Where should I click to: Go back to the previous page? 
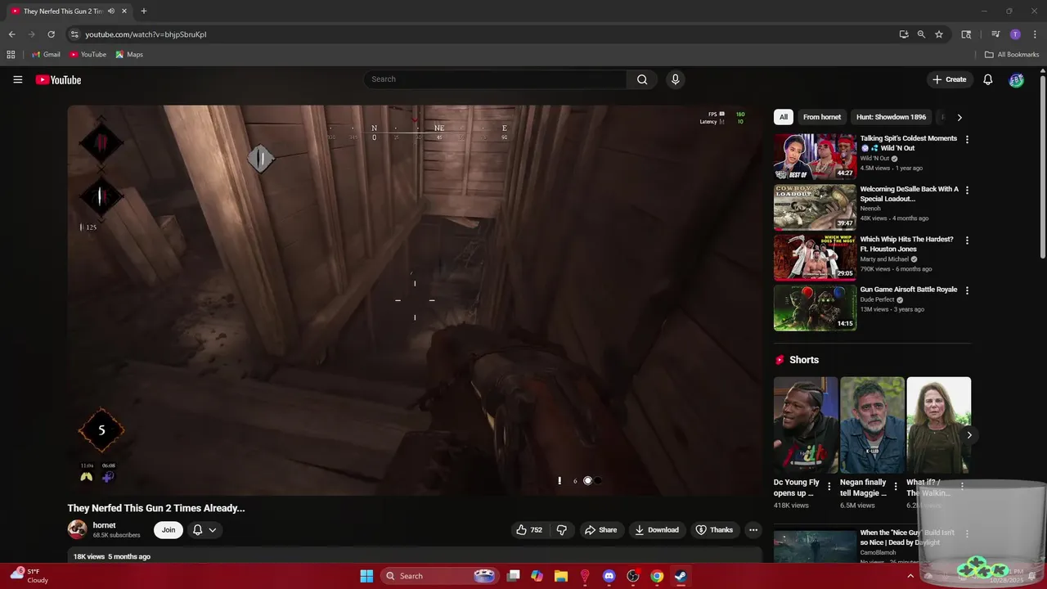point(11,34)
